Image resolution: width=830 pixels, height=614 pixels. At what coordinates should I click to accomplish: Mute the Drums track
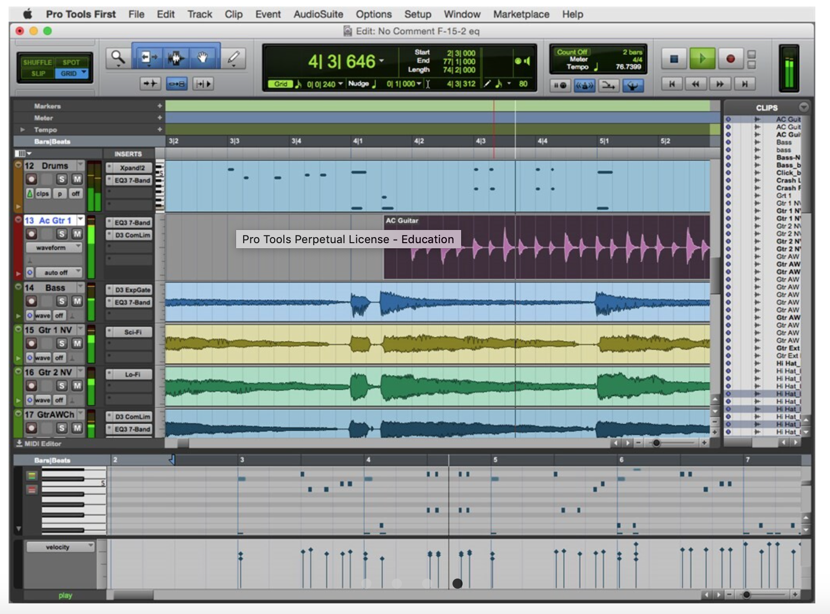[77, 179]
